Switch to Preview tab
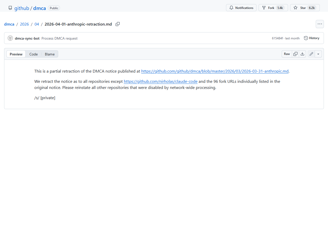328x230 pixels. click(x=16, y=54)
